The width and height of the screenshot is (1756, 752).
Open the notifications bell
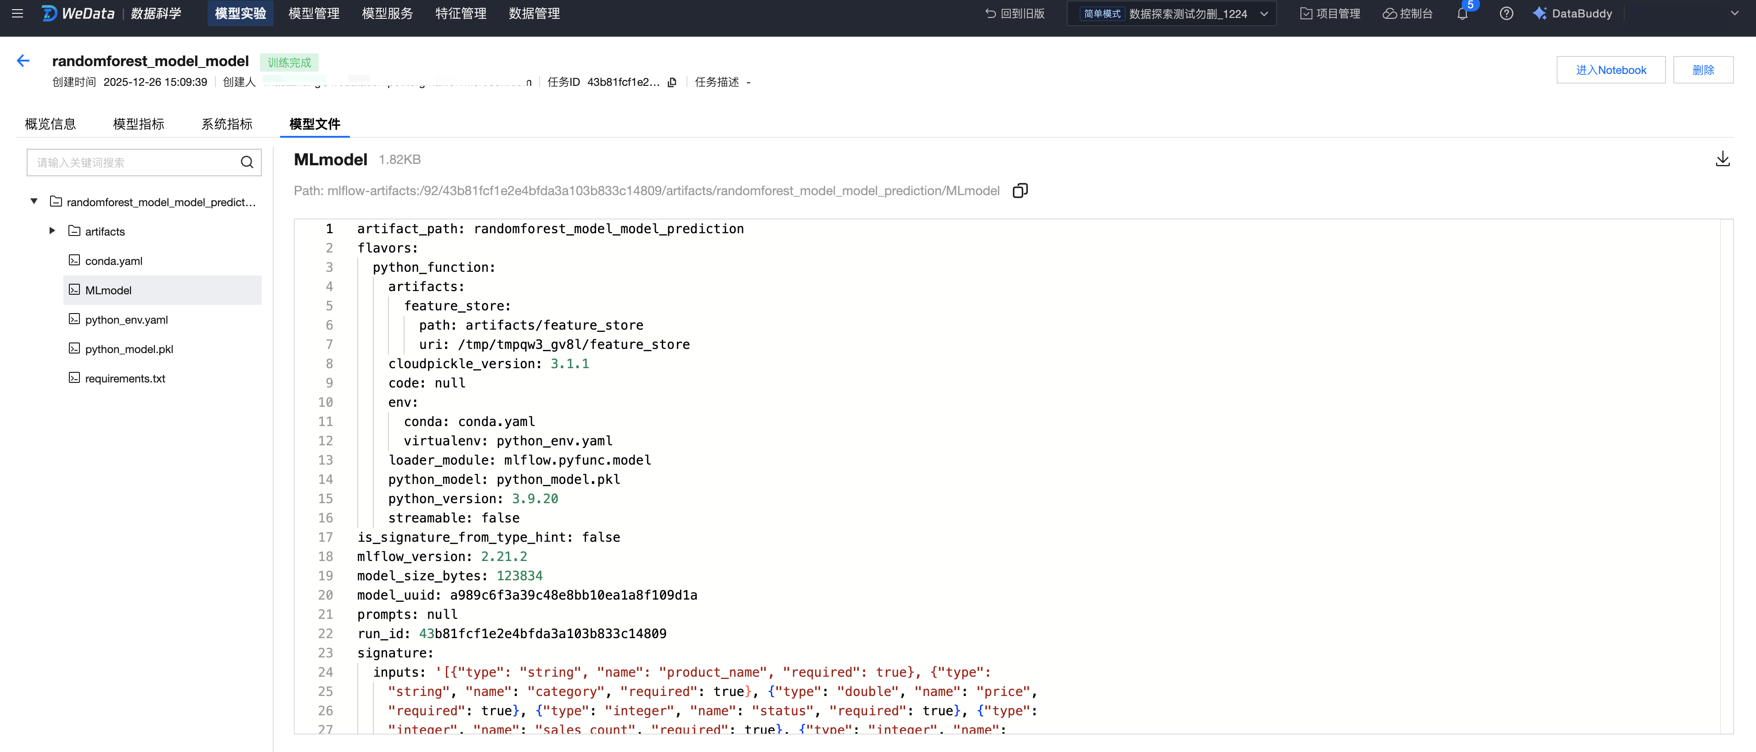[1462, 14]
